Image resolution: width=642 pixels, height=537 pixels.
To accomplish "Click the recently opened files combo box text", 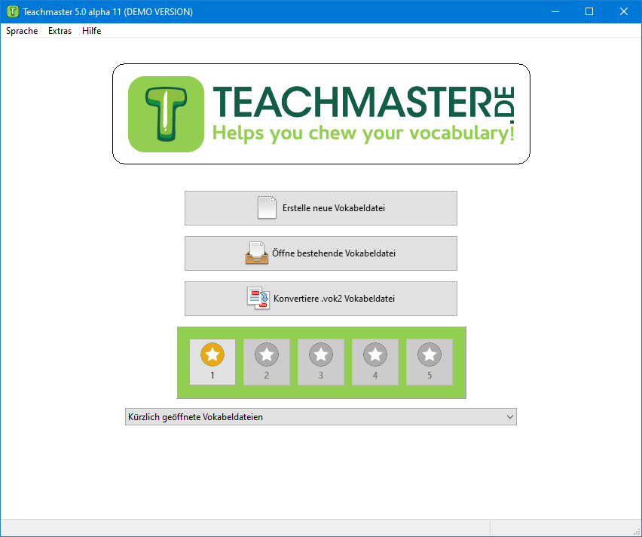I will coord(196,417).
